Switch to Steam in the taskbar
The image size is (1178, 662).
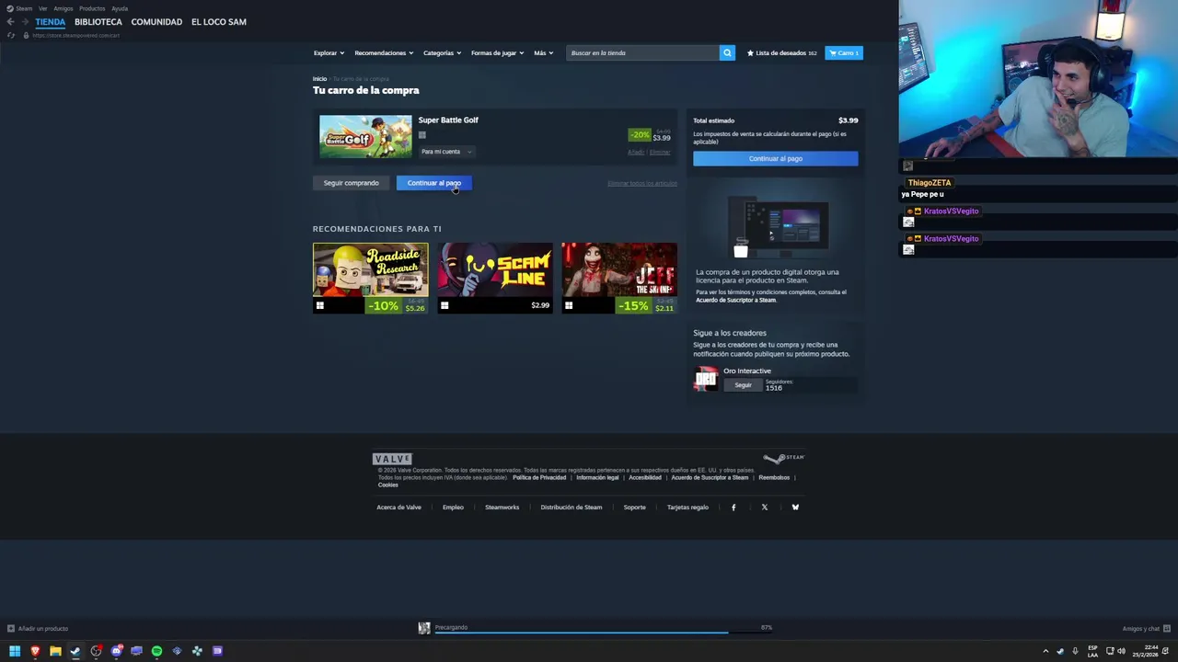click(x=75, y=651)
